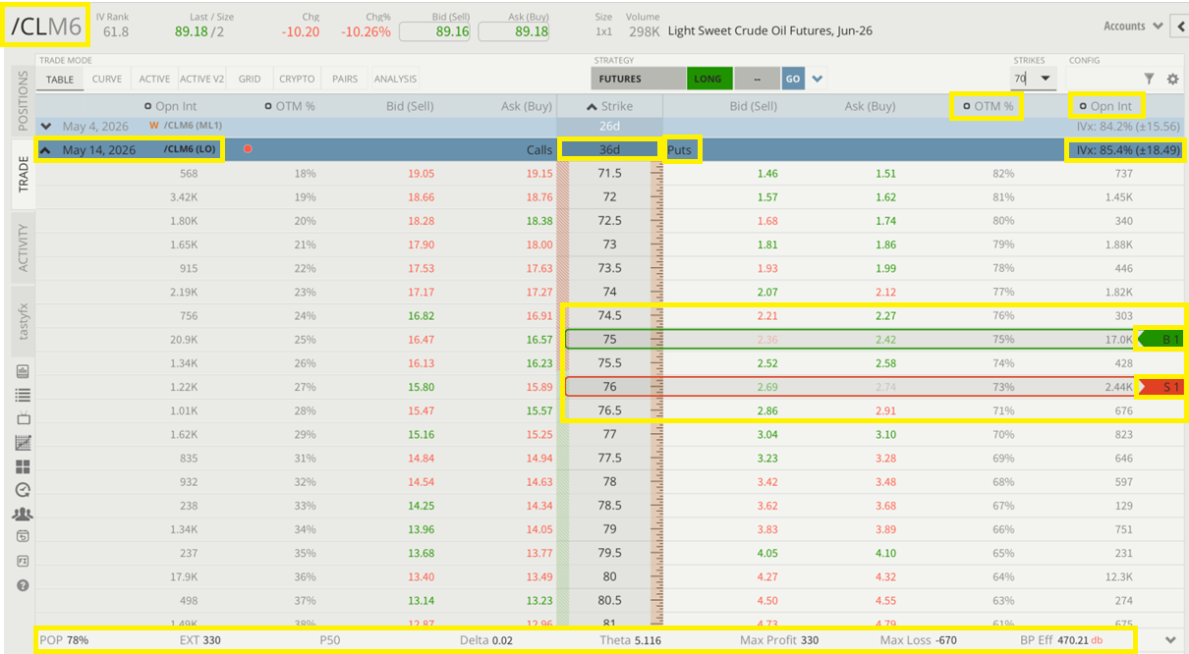Click put bid 4.05 at strike 79.5

coord(767,553)
